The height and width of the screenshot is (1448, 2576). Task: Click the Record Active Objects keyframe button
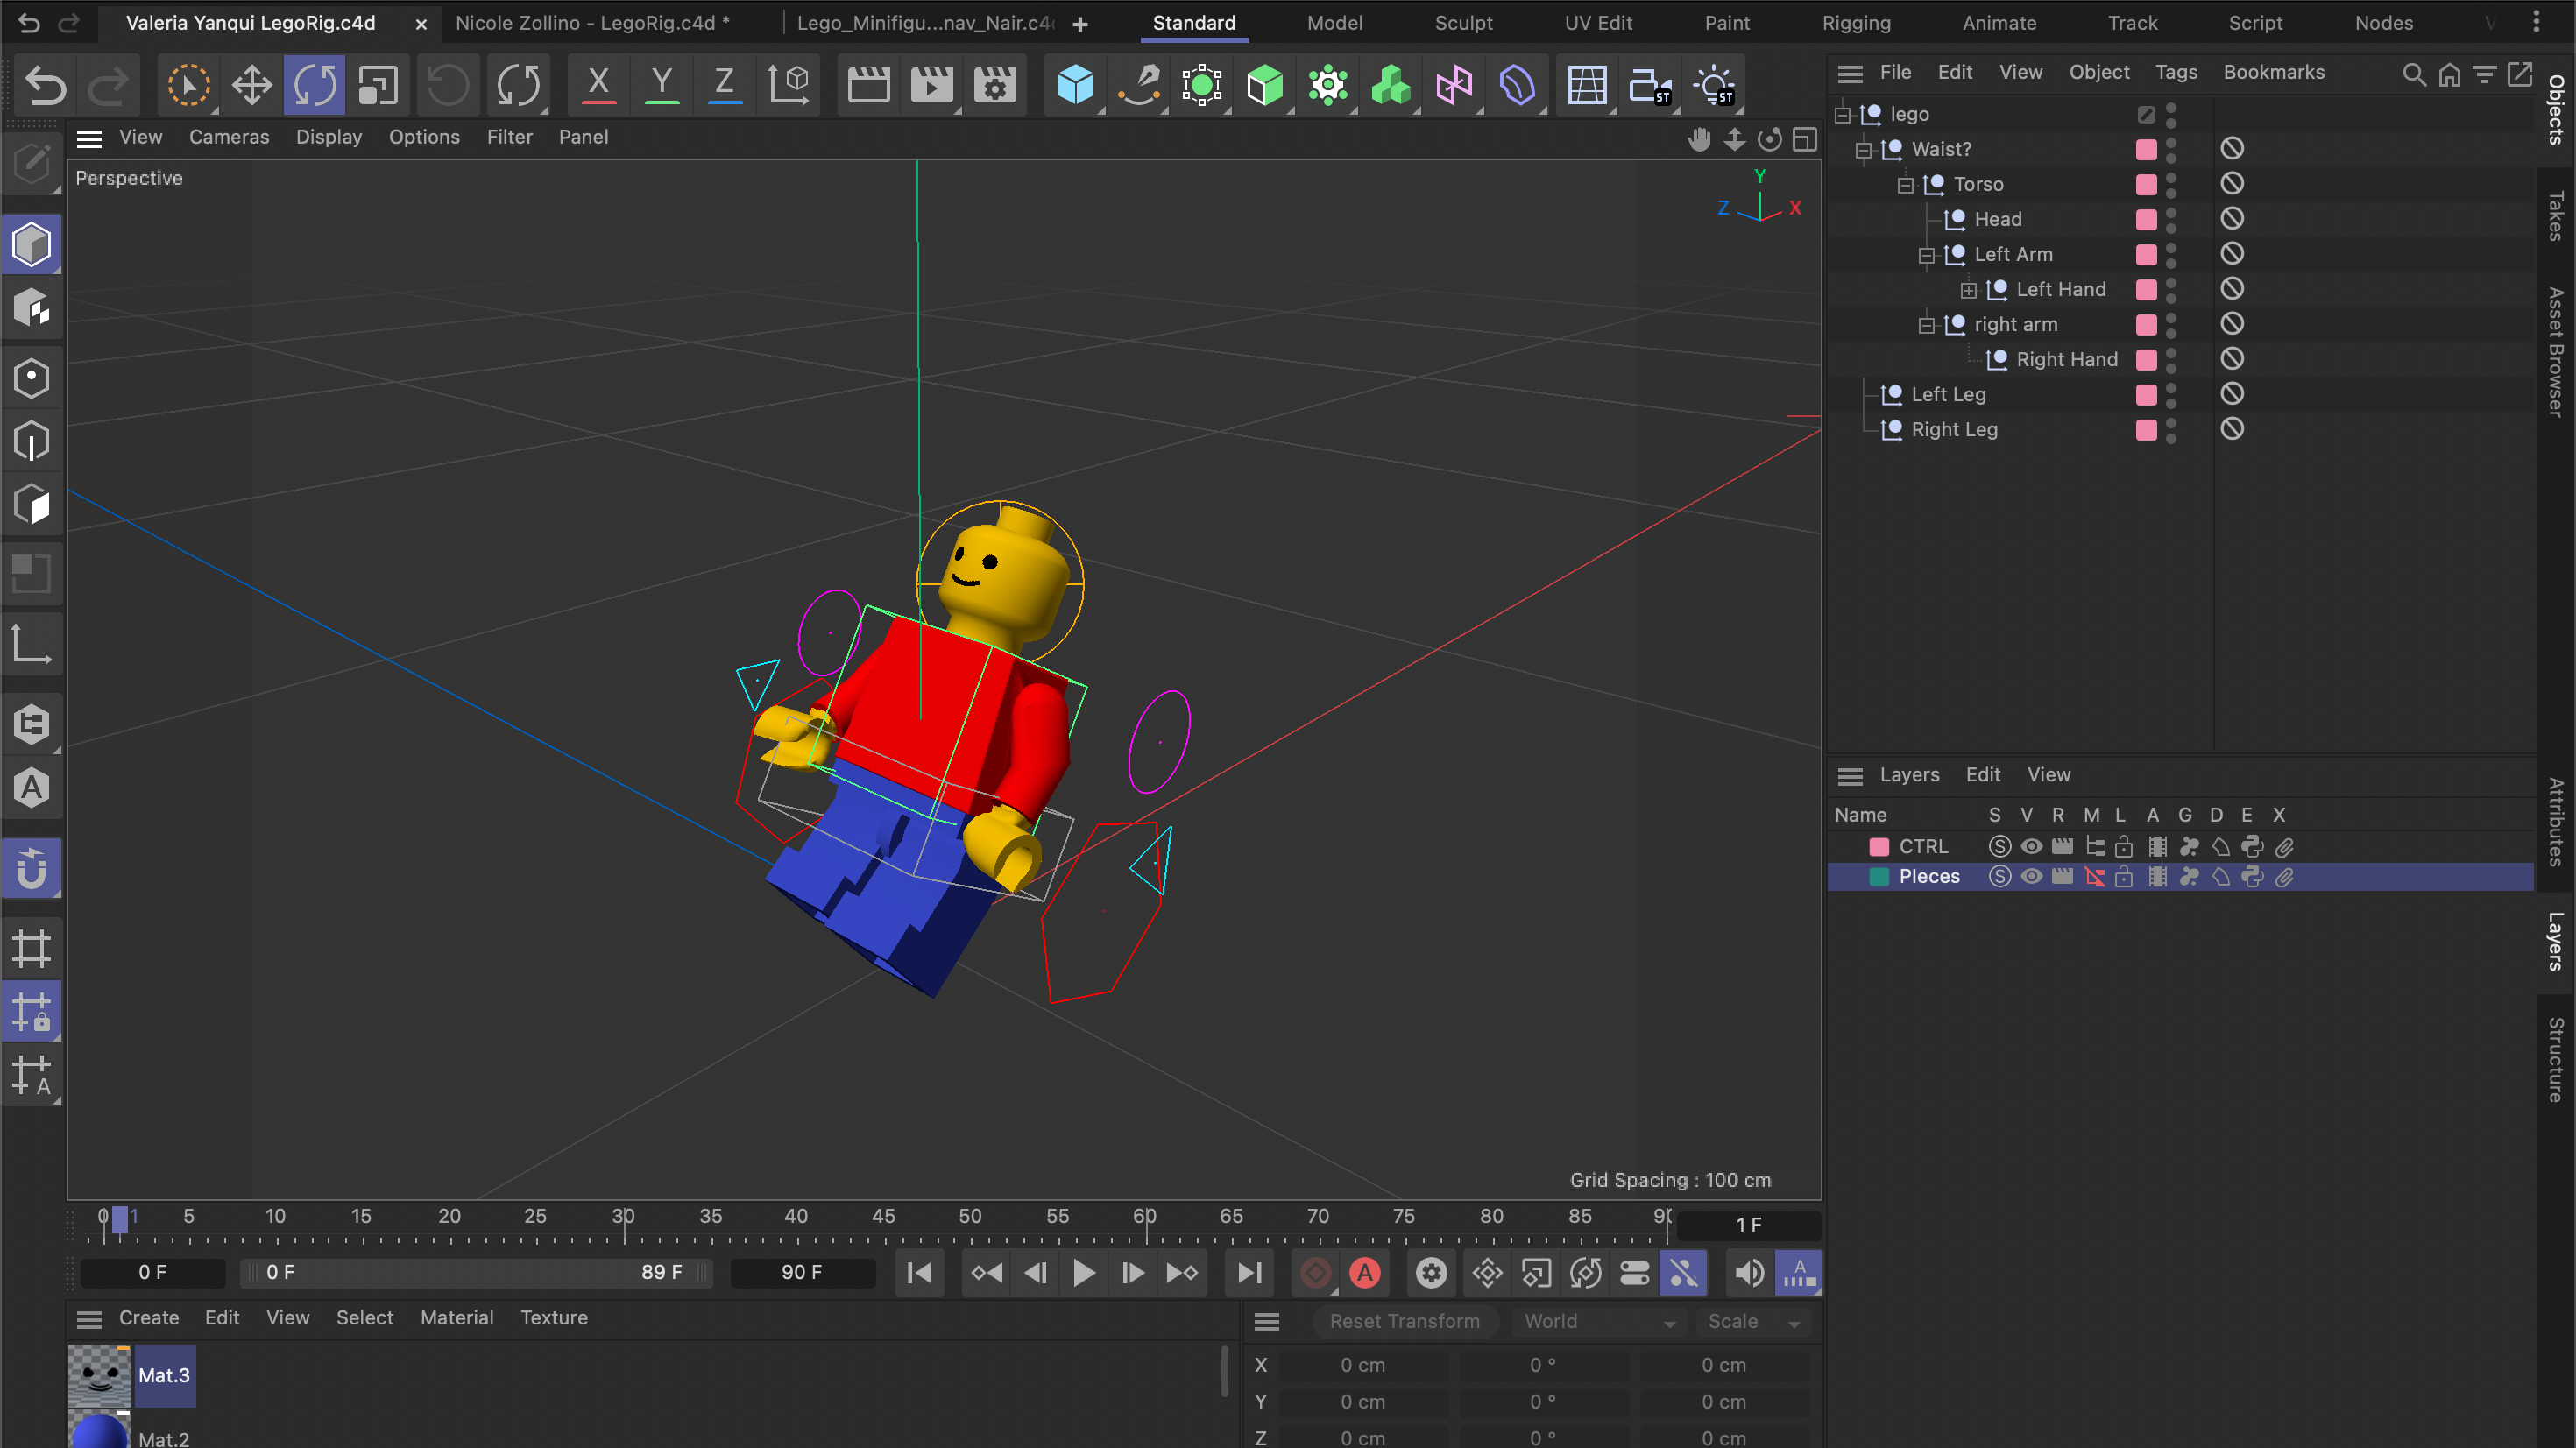tap(1315, 1272)
